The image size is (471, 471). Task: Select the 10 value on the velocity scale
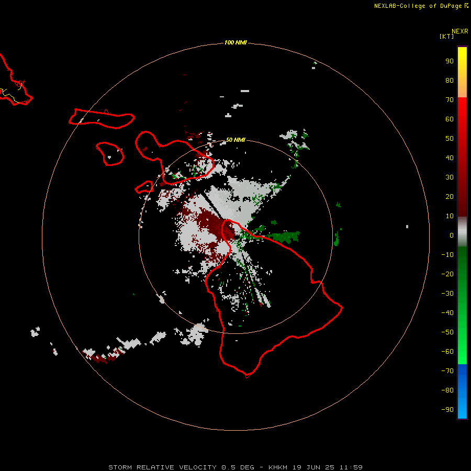coord(450,216)
